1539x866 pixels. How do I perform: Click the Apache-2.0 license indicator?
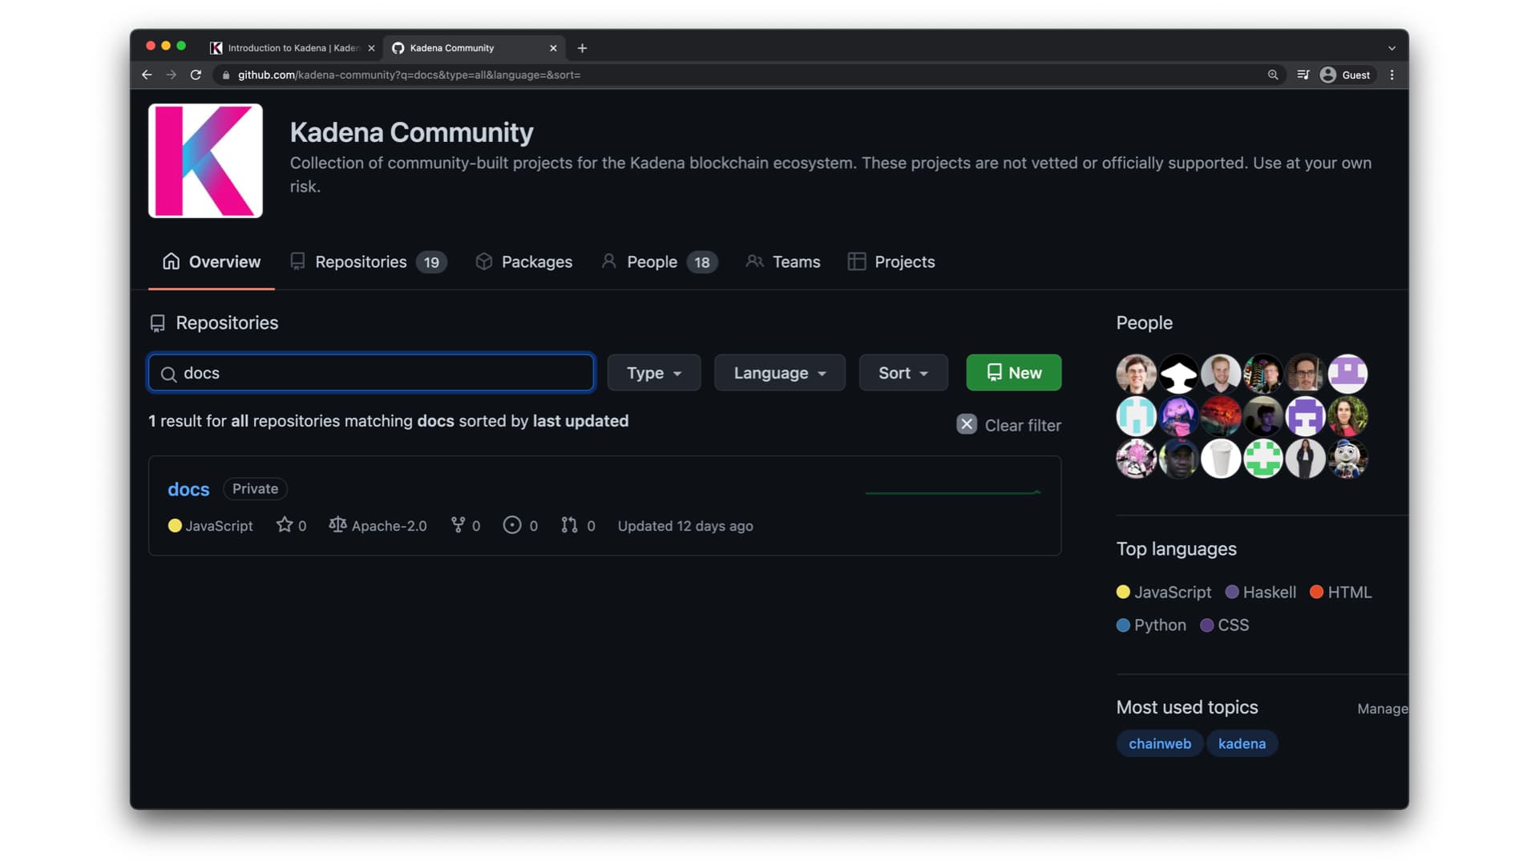pos(378,525)
